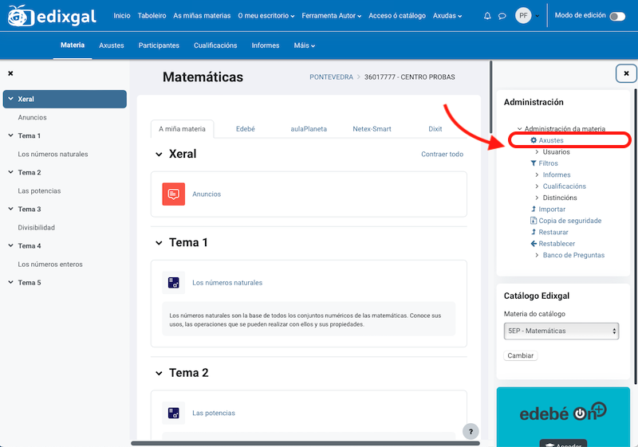638x447 pixels.
Task: Collapse the Tema 1 section heading
Action: [159, 243]
